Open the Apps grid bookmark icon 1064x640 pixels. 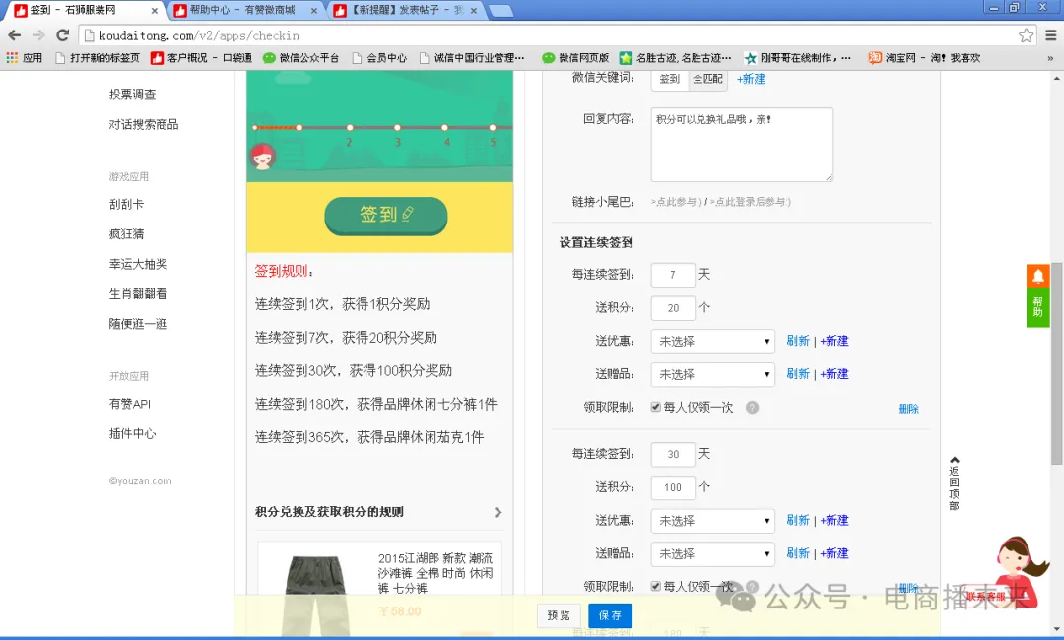(12, 58)
